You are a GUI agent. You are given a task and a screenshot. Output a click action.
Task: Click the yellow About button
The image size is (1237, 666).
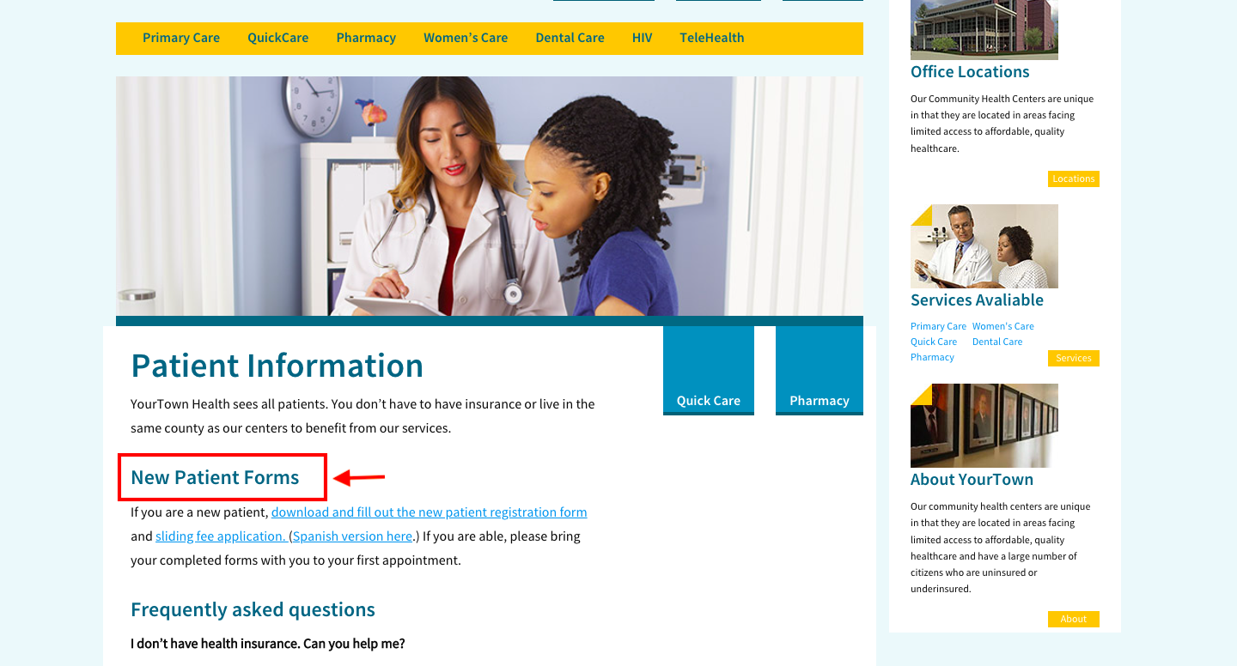point(1074,619)
